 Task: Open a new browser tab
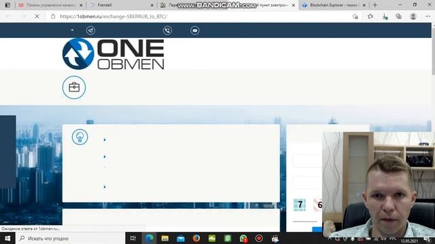click(375, 5)
